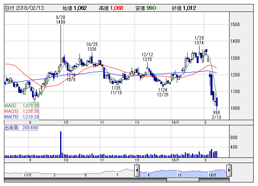
Task: Click the 高値 1,068 high price
Action: pos(111,8)
